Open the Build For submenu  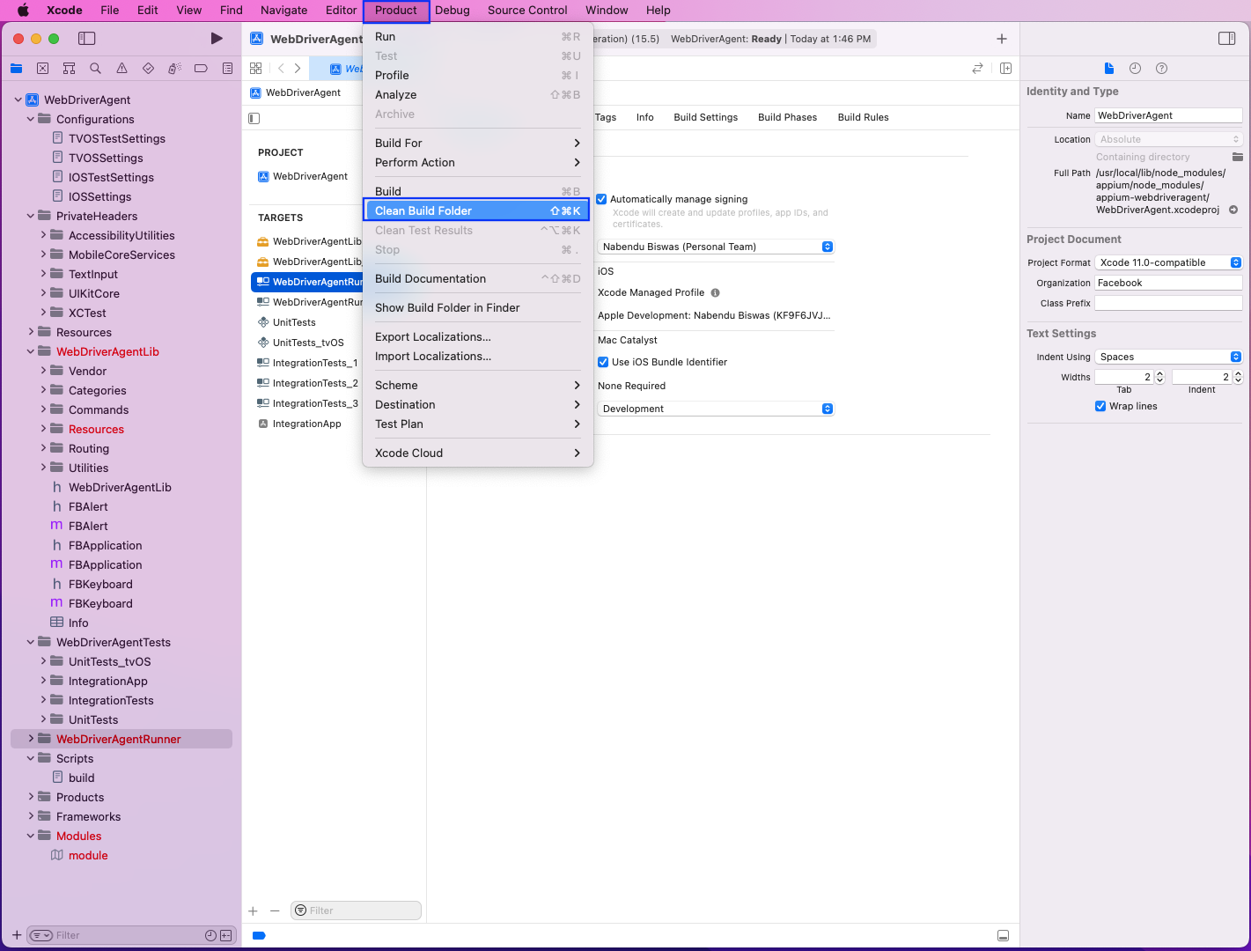[478, 143]
